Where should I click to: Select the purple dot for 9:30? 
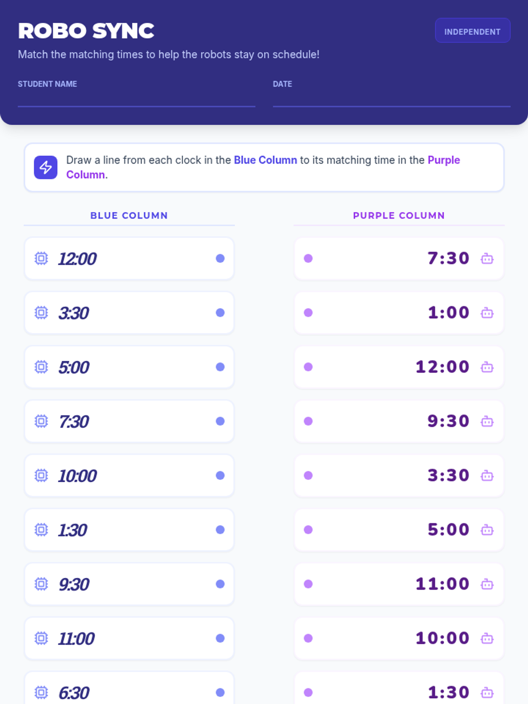point(308,421)
